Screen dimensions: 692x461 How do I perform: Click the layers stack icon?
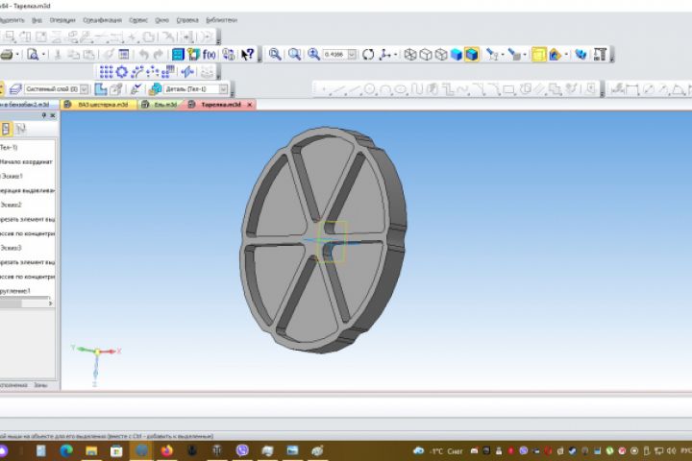point(15,89)
